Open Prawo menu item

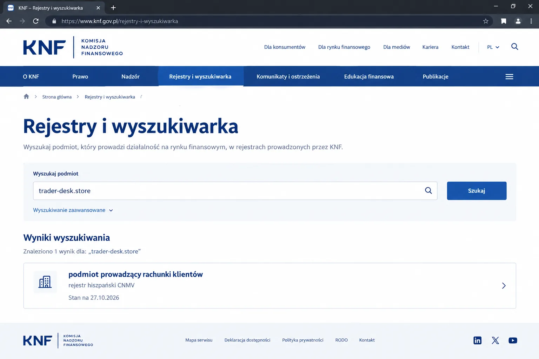[80, 76]
